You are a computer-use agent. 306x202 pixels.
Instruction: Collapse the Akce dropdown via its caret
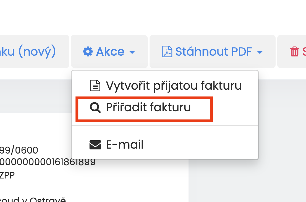click(132, 52)
